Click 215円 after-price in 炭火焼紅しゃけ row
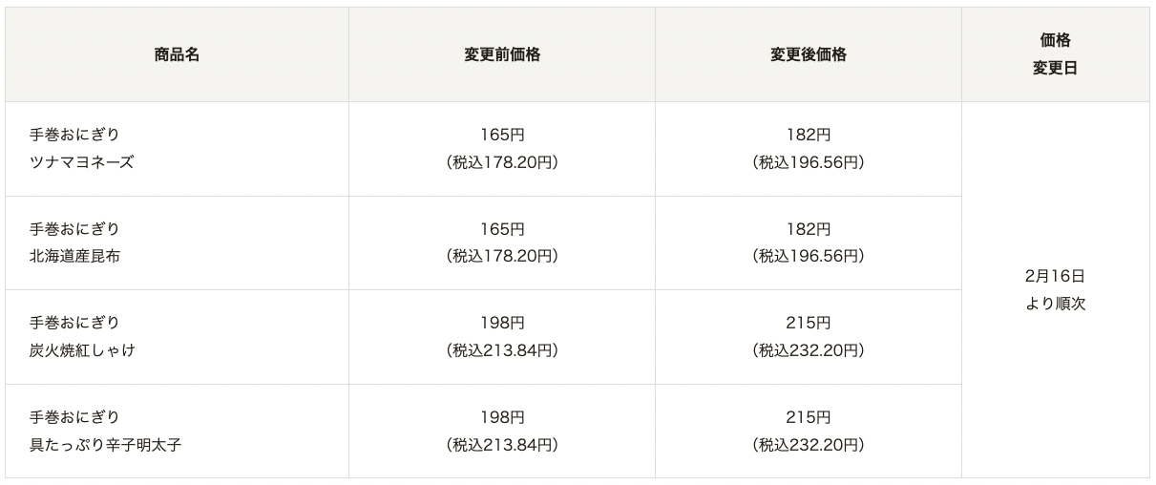1156x485 pixels. [809, 323]
